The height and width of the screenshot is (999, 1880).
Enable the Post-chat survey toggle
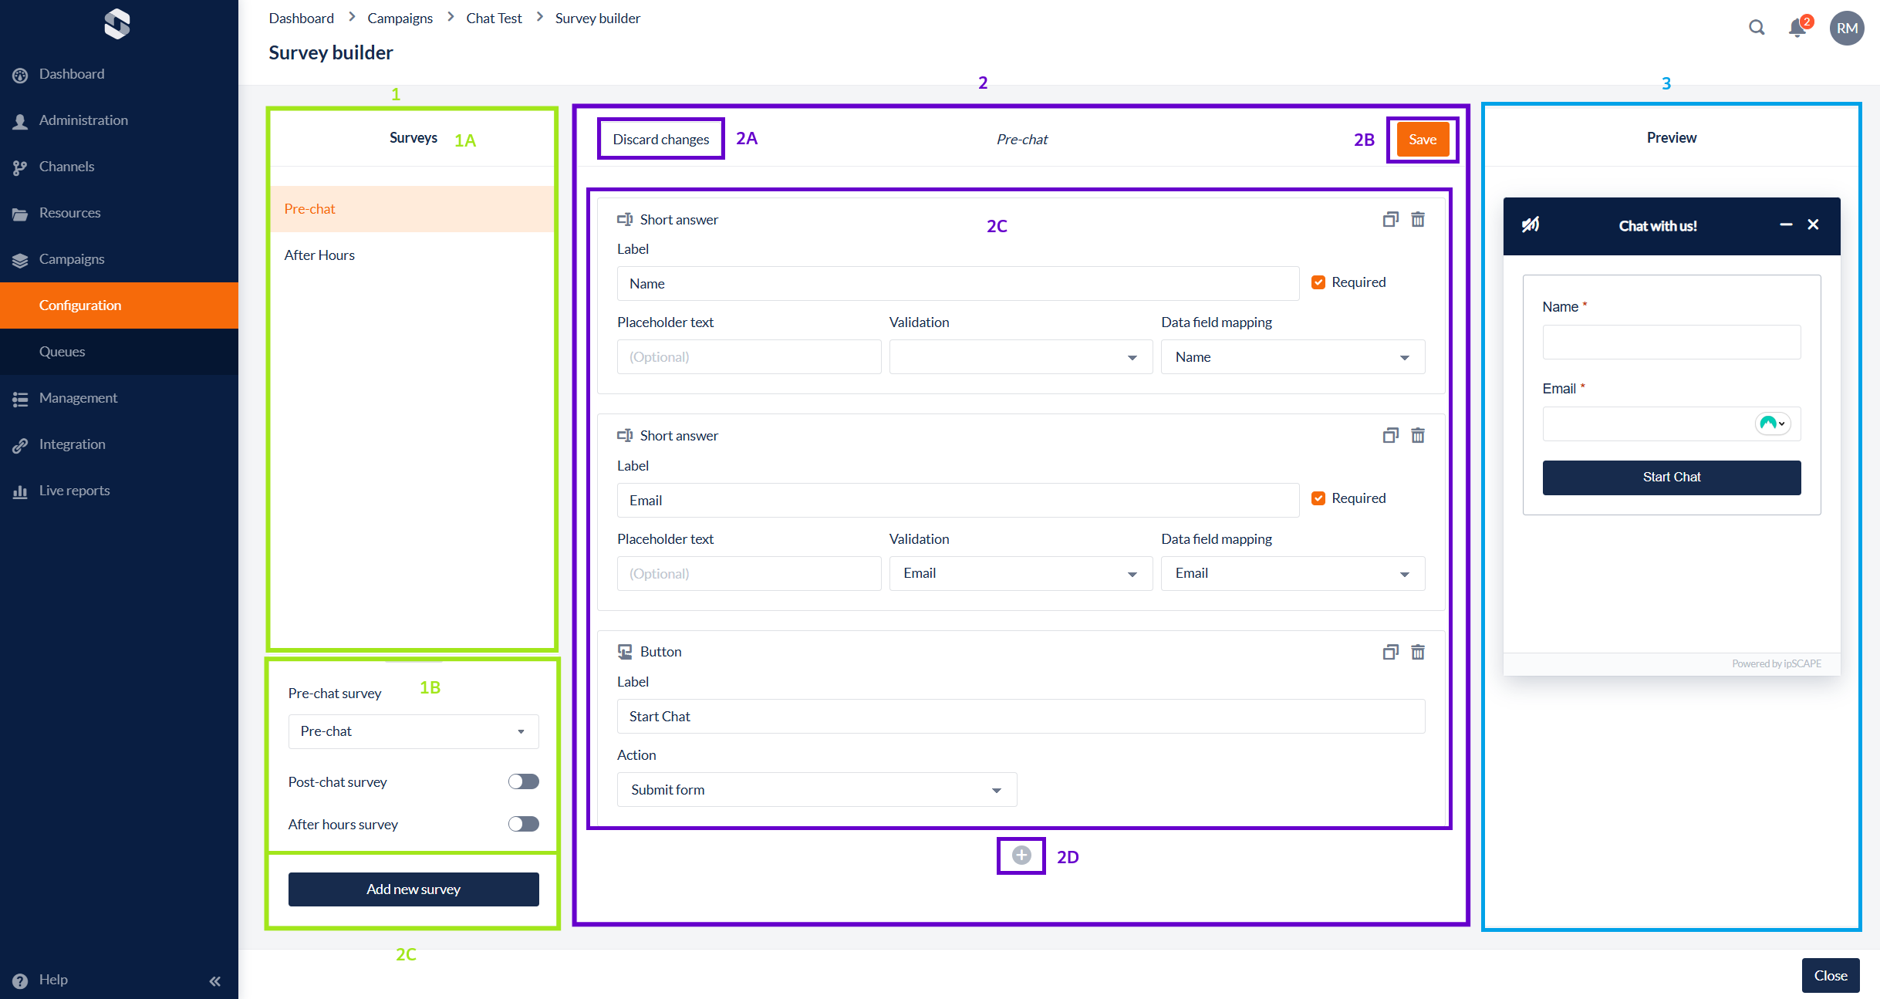pos(523,781)
